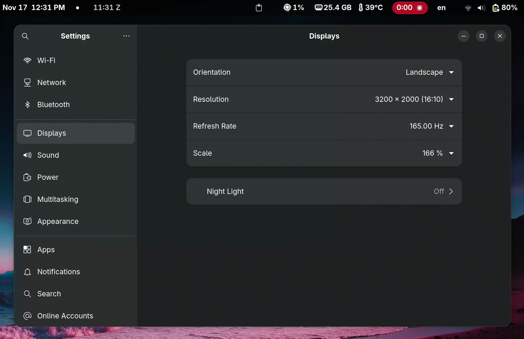The image size is (524, 339).
Task: Open the Settings search magnifier icon
Action: pos(25,36)
